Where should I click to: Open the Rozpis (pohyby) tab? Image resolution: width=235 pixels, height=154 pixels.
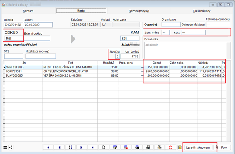pyautogui.click(x=139, y=11)
